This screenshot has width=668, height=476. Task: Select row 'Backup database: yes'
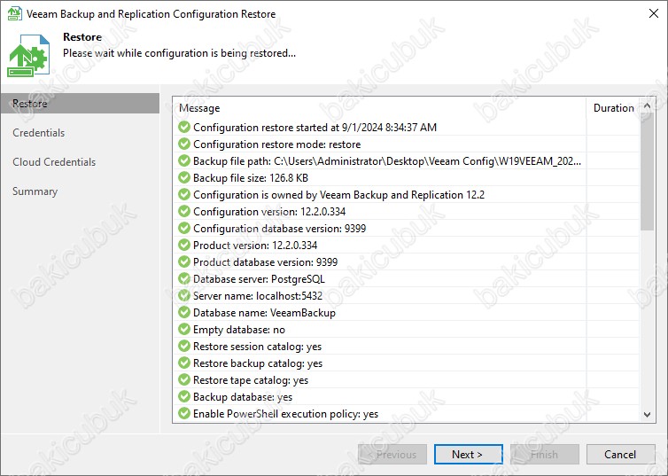[407, 396]
